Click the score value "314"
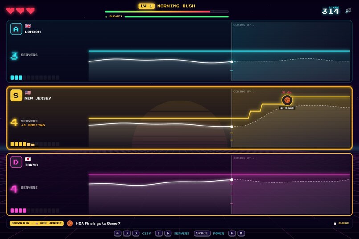Viewport: 359px width, 239px height. (x=330, y=12)
